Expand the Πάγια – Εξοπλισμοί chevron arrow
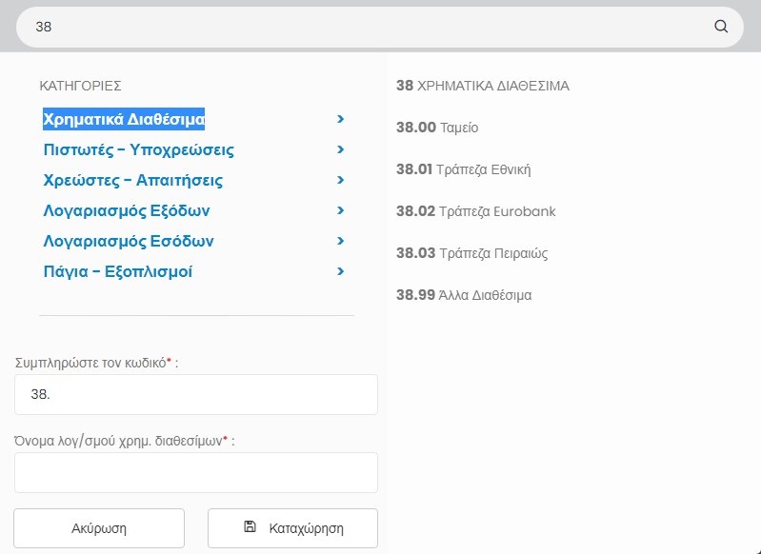The width and height of the screenshot is (761, 554). tap(340, 271)
